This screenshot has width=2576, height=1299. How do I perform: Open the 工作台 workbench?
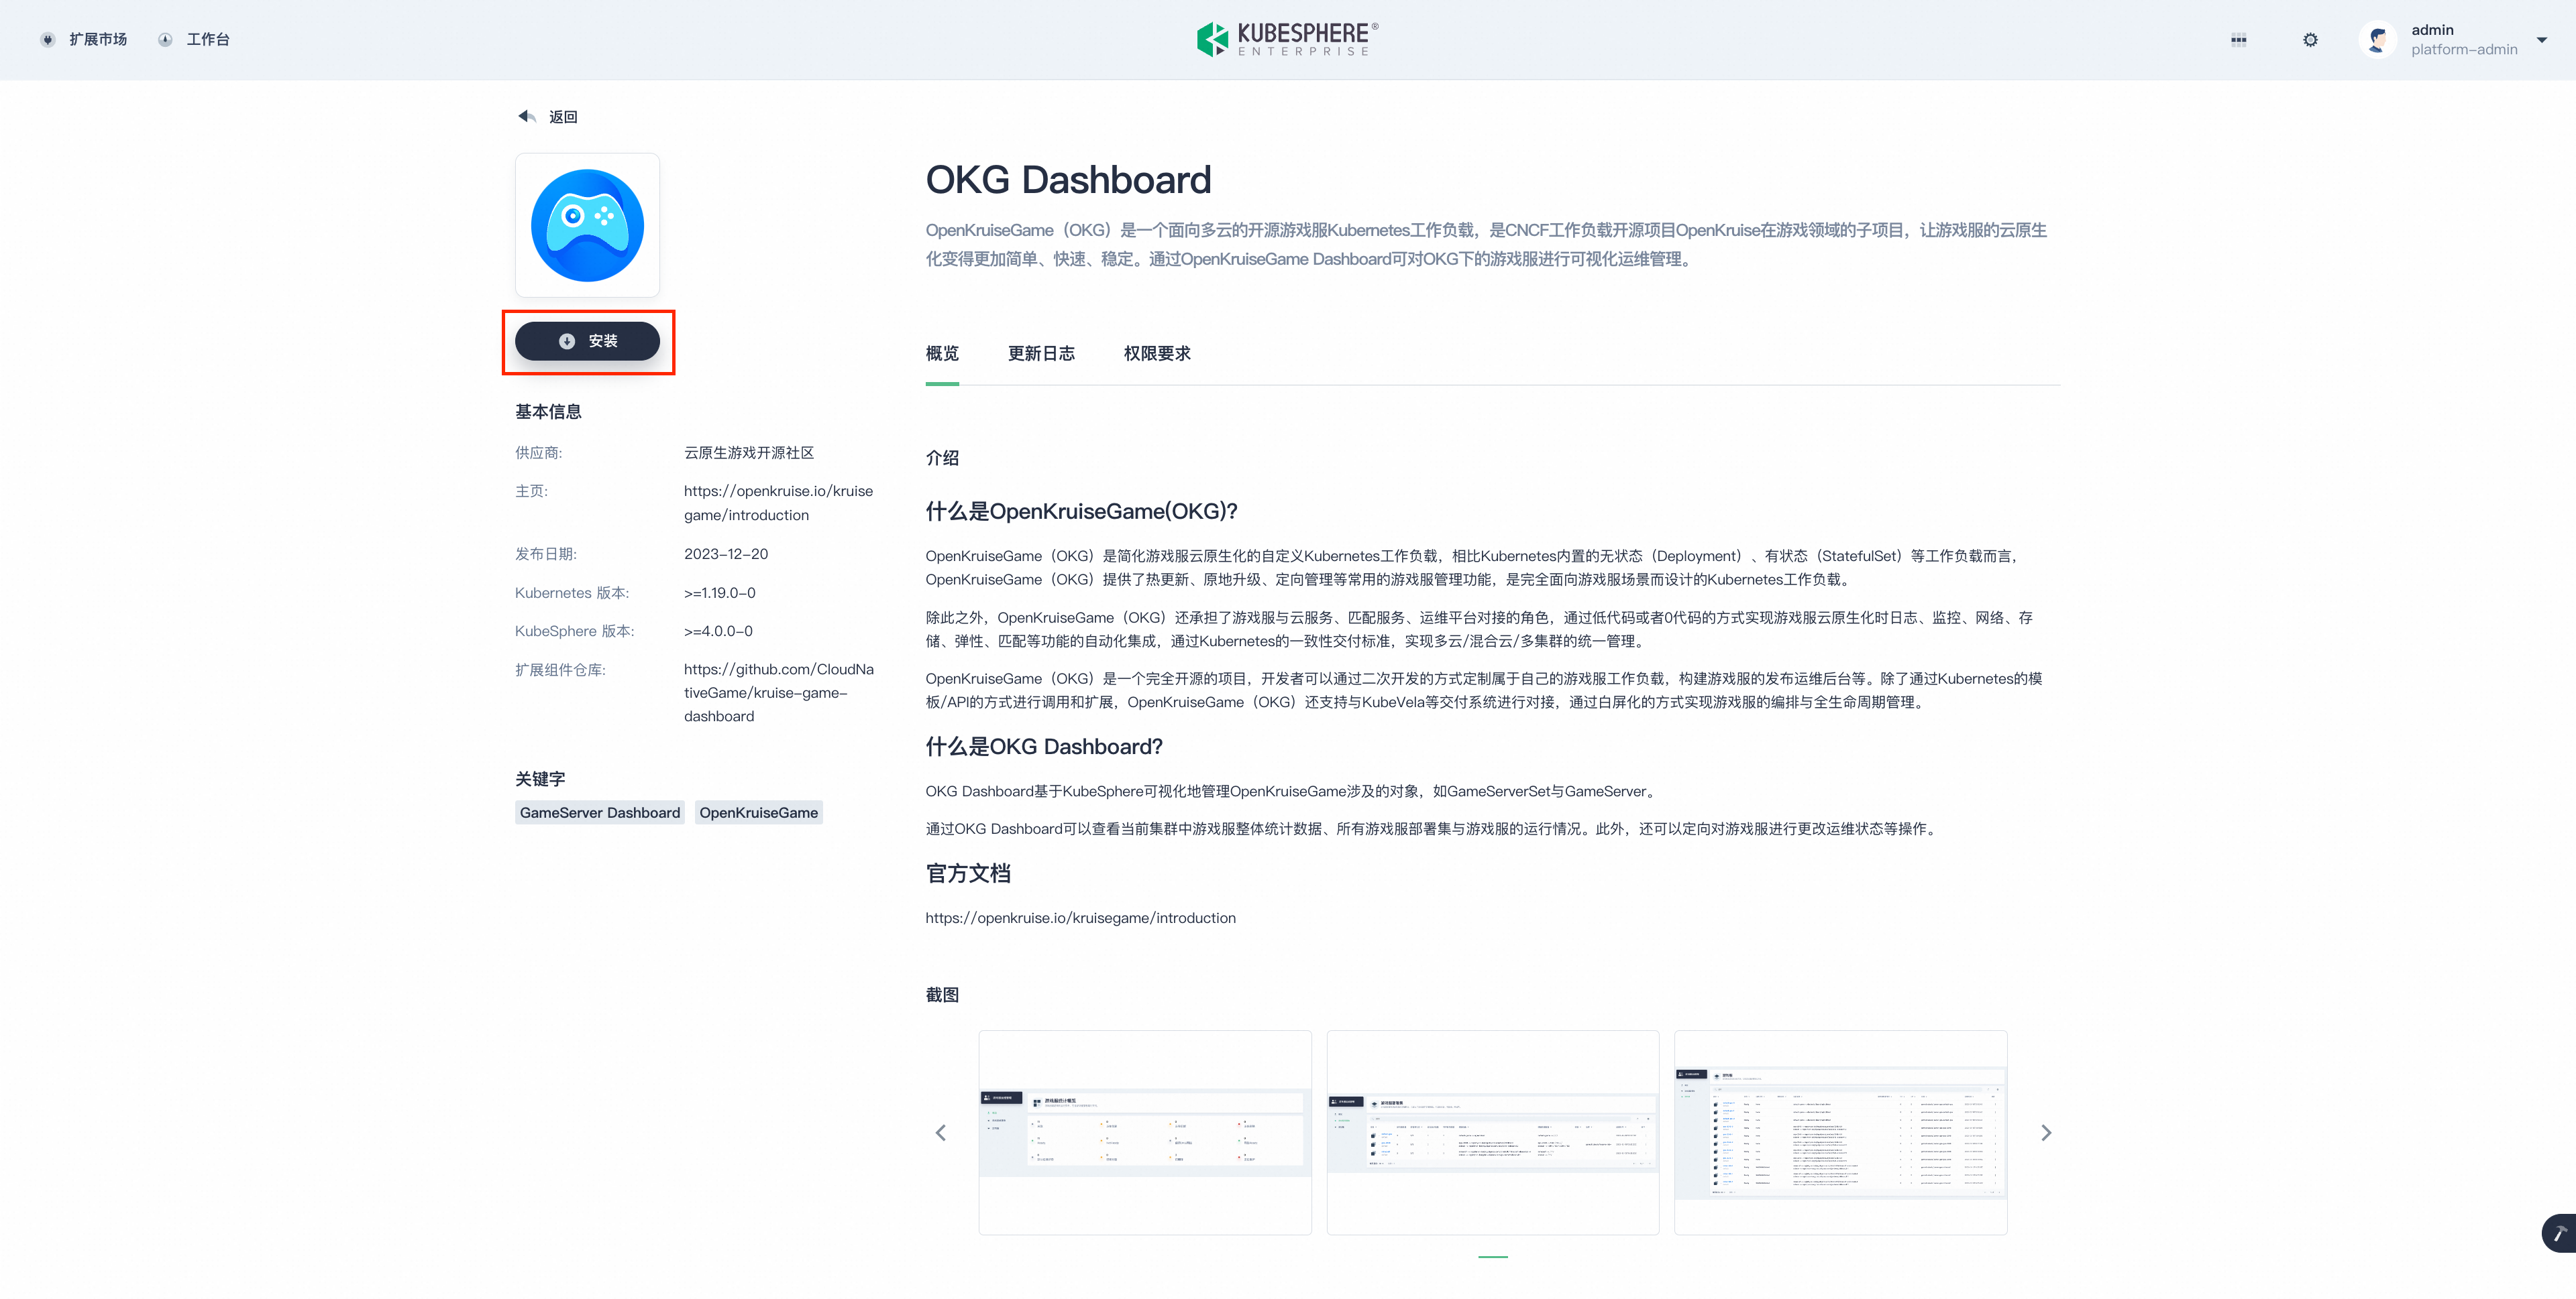point(208,40)
